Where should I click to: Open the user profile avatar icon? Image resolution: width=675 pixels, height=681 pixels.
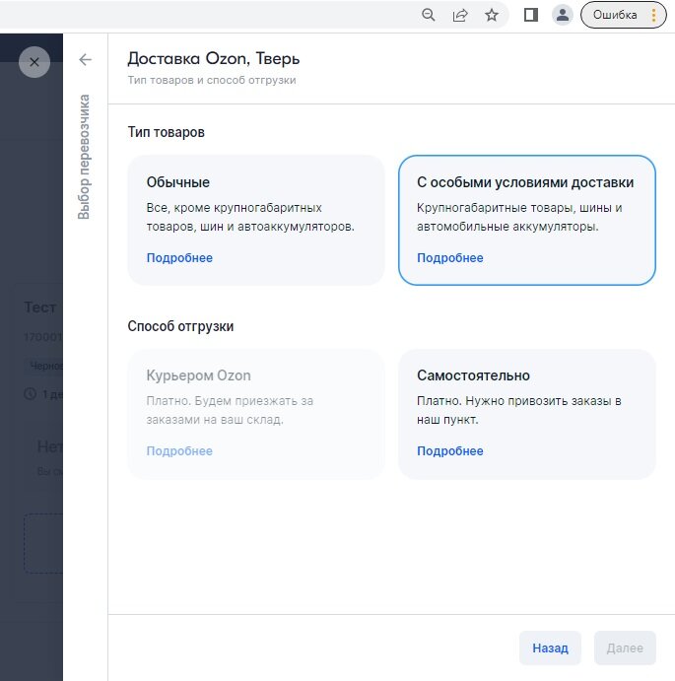pos(562,15)
